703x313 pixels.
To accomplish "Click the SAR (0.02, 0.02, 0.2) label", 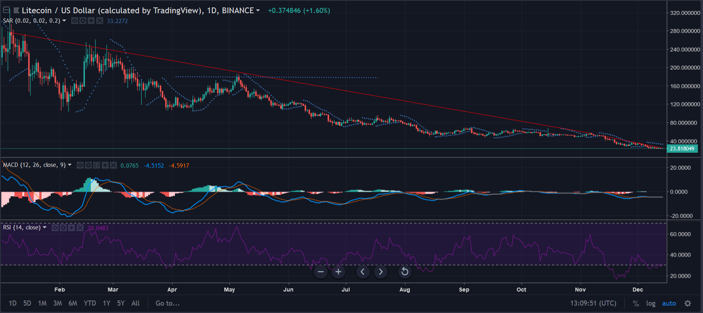I will pos(32,21).
